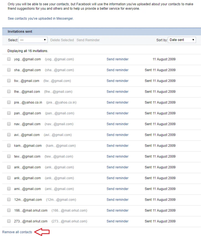201x236 pixels.
Task: Tick the avi...@gmail.com checkbox
Action: (x=9, y=135)
